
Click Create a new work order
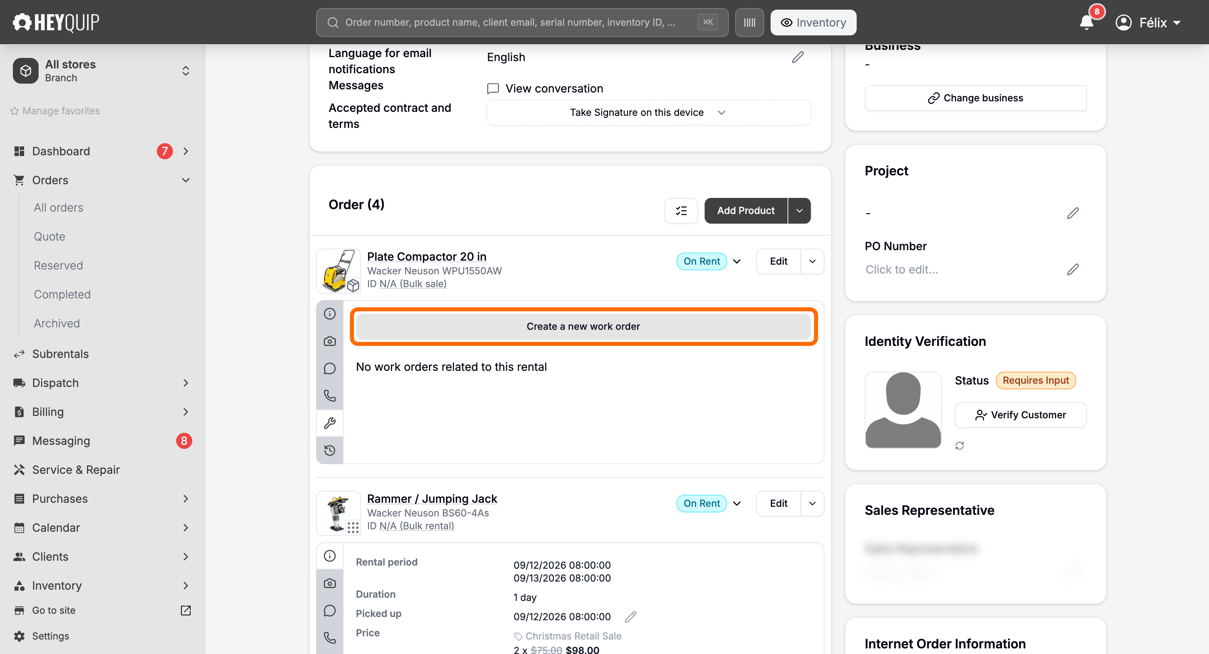(583, 327)
